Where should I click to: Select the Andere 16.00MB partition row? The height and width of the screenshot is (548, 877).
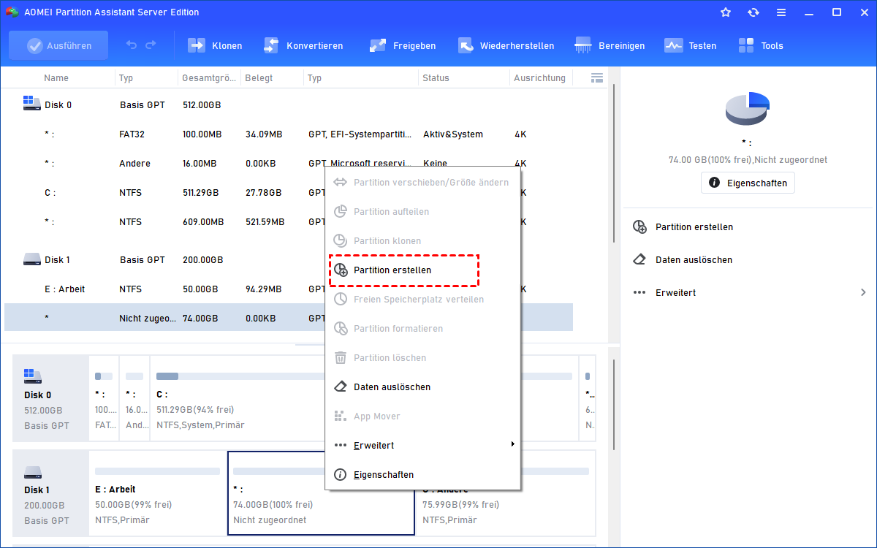(x=289, y=164)
